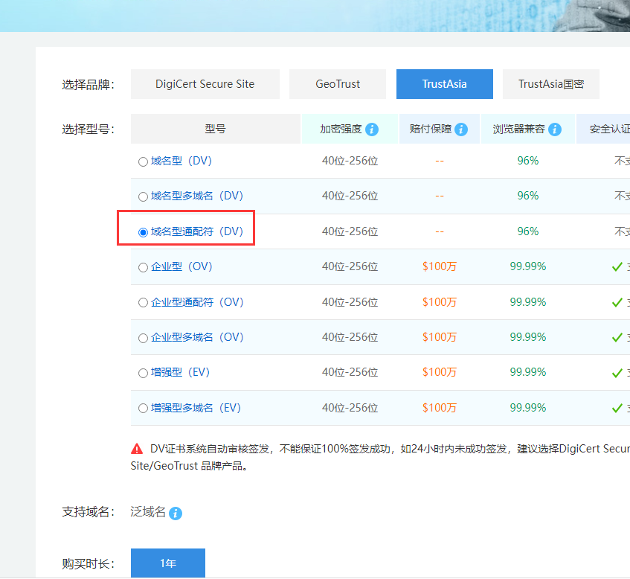The height and width of the screenshot is (579, 630).
Task: Click the 型号 column header
Action: click(215, 129)
